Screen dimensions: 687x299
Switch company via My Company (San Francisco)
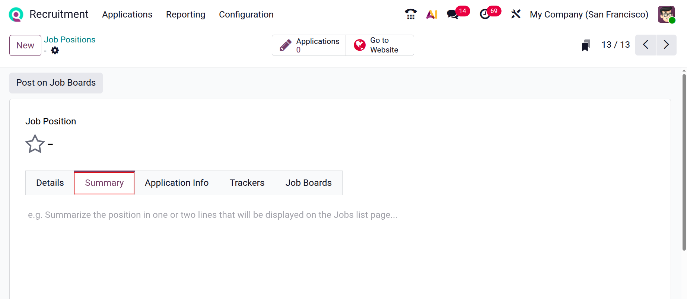pyautogui.click(x=589, y=15)
